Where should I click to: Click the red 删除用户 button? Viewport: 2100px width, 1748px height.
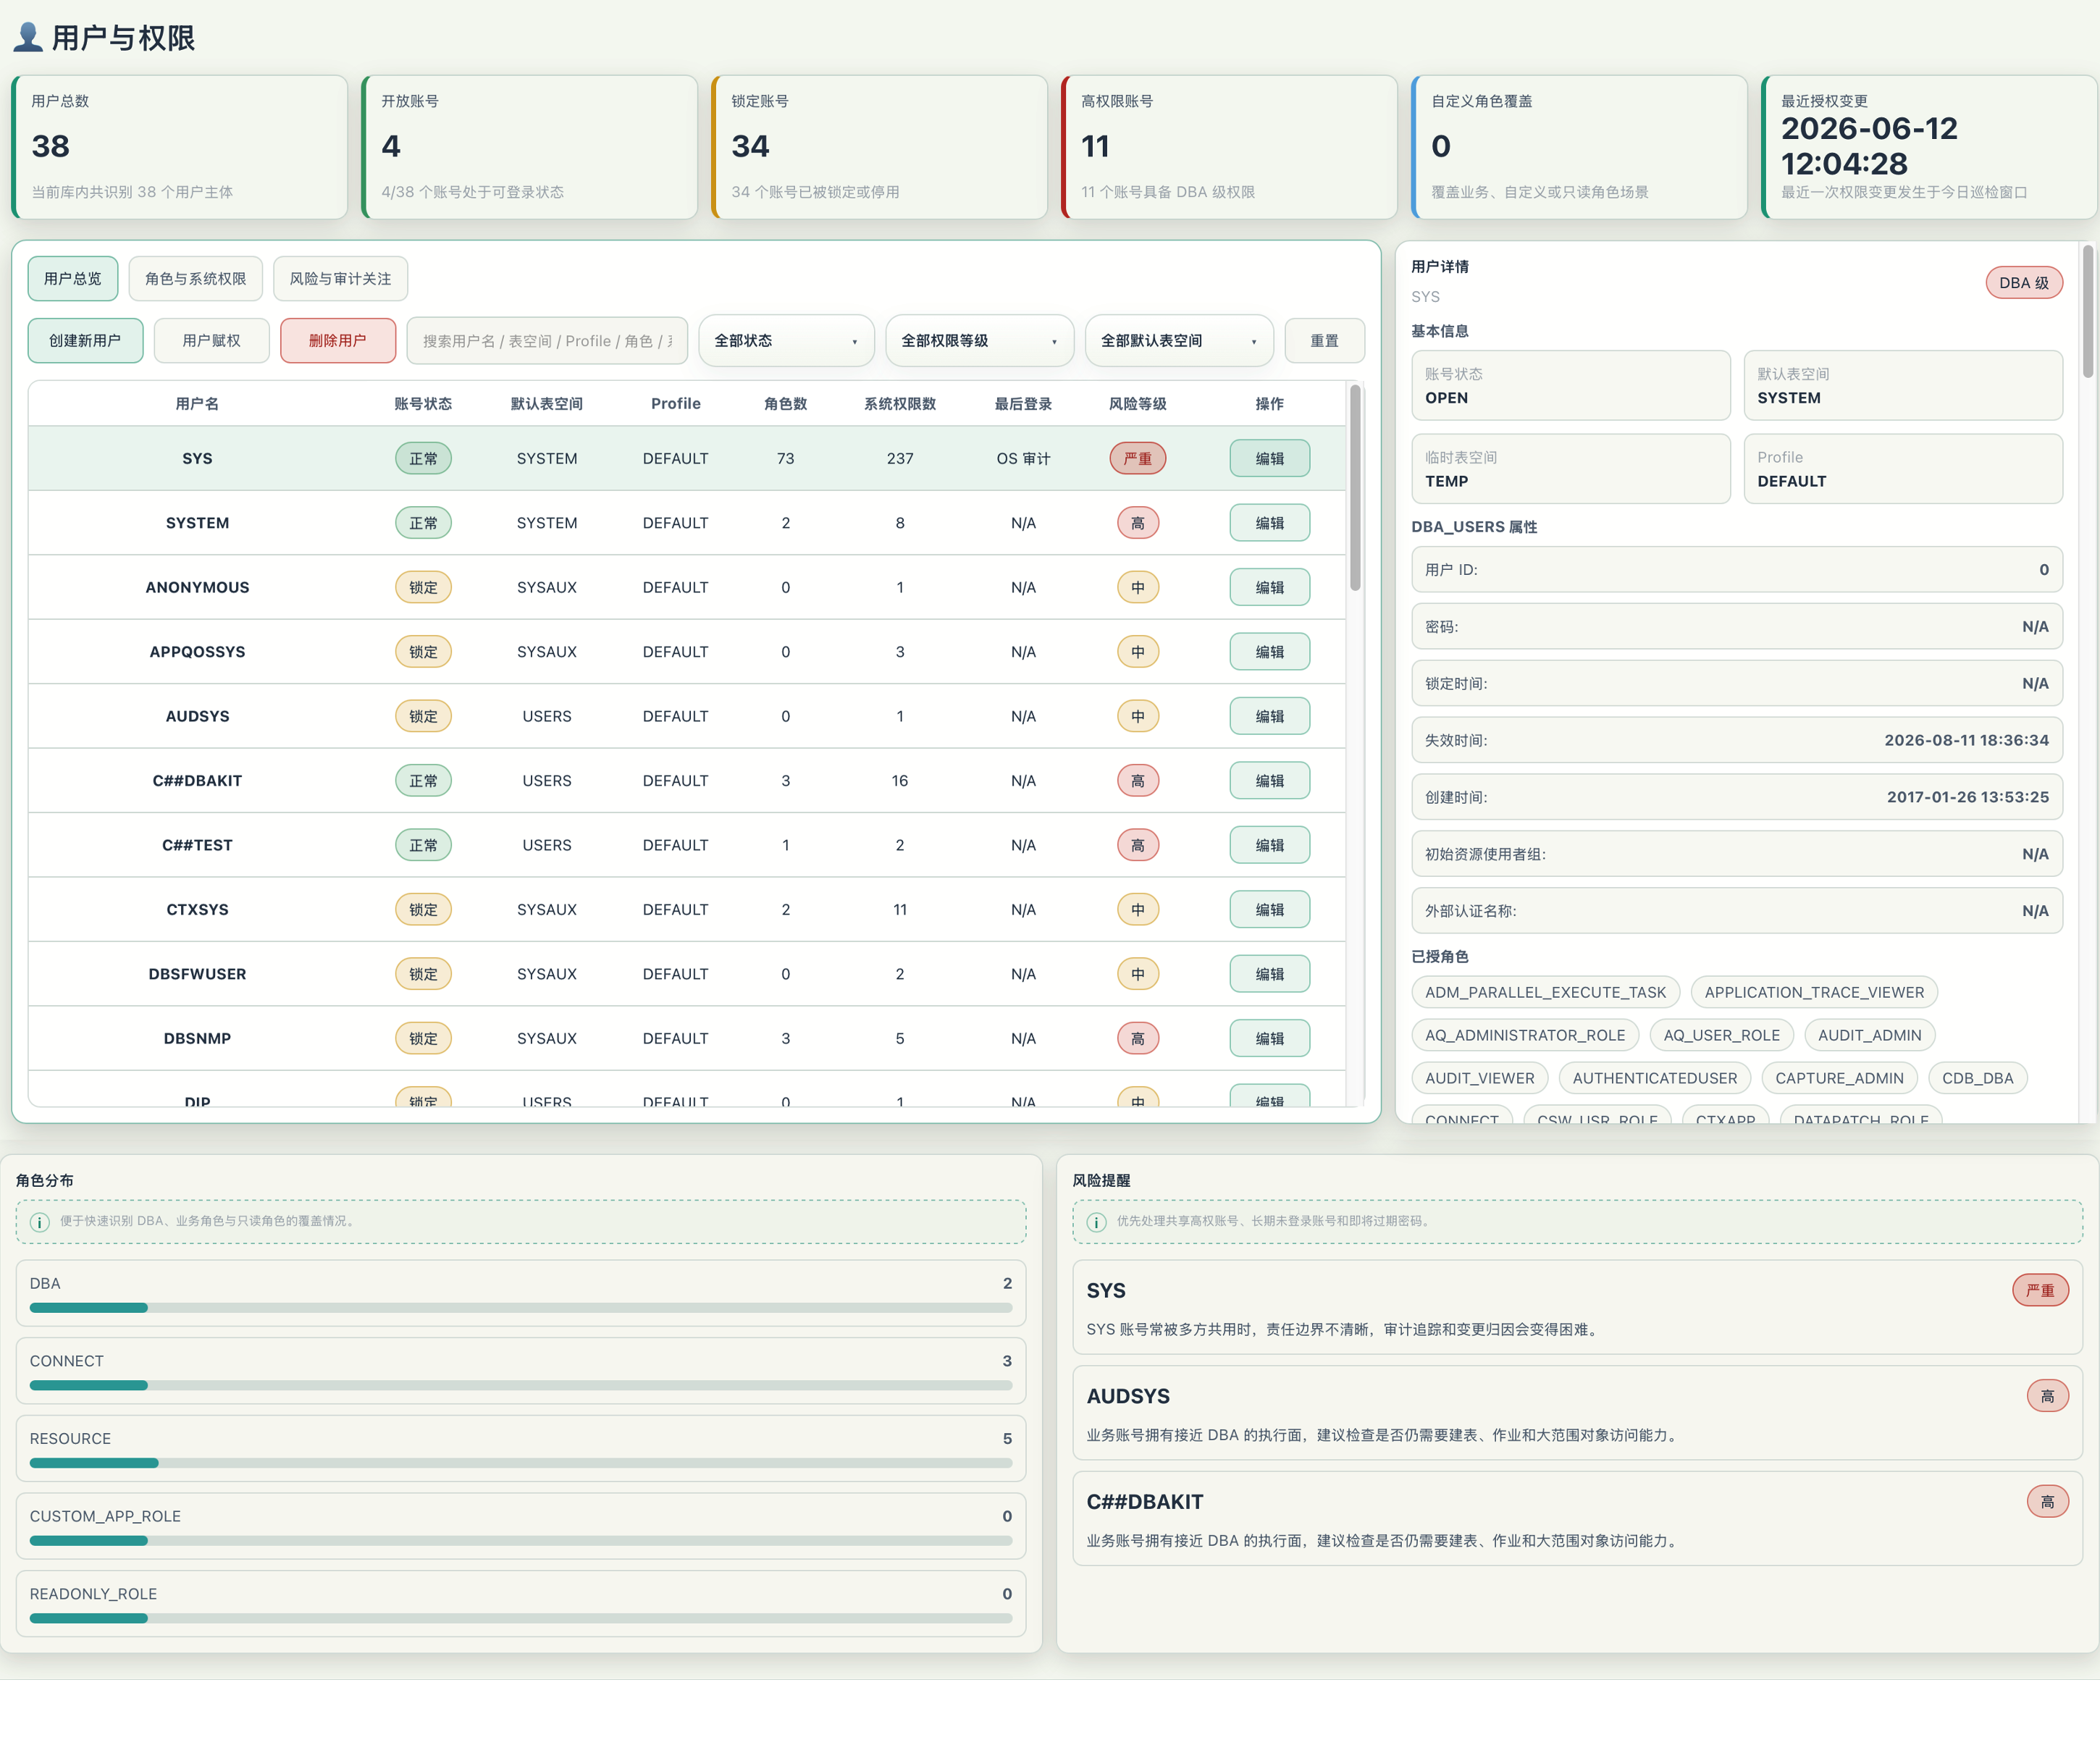point(338,341)
